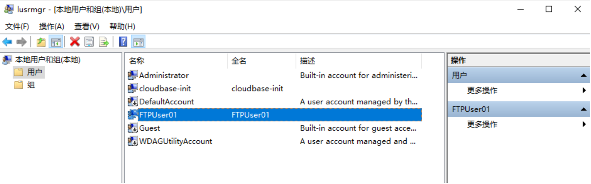Image resolution: width=591 pixels, height=184 pixels.
Task: Select cloudbase-init in the 名称 column
Action: 165,88
